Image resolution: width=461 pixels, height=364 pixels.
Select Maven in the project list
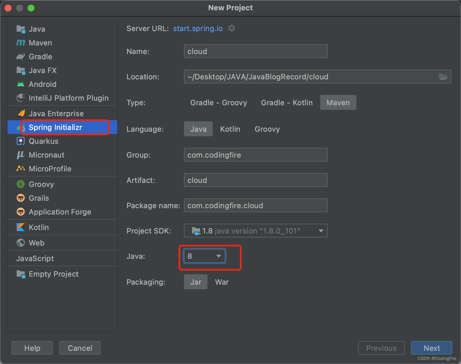click(x=62, y=43)
